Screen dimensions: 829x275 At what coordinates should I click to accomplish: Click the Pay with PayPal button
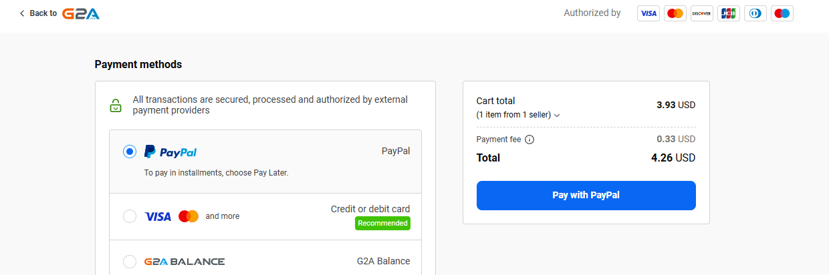(586, 196)
